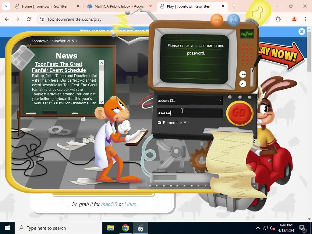The height and width of the screenshot is (234, 312).
Task: Focus the password input field
Action: point(190,113)
